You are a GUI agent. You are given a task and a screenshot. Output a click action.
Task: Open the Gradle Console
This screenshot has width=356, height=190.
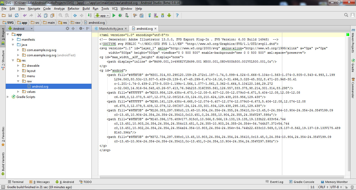tap(302, 182)
